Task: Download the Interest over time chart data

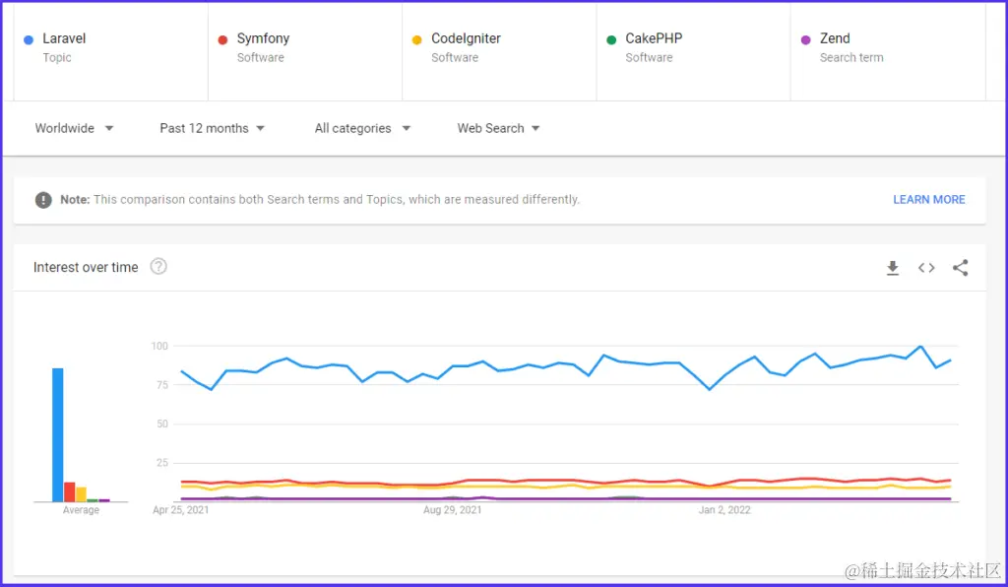Action: [892, 267]
